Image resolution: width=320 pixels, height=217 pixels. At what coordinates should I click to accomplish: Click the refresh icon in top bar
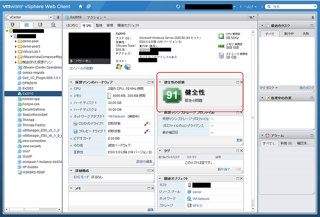click(178, 7)
